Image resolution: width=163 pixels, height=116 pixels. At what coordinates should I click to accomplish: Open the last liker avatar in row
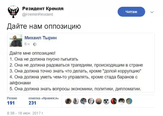[x=130, y=101]
